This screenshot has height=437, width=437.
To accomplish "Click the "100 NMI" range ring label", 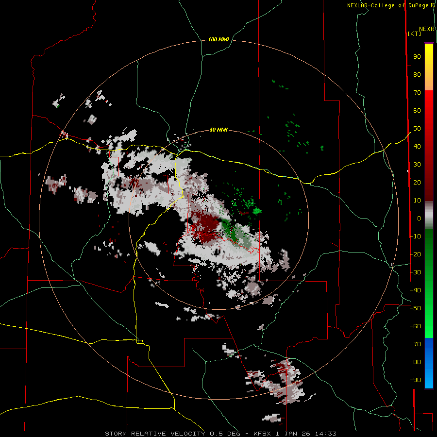I will [218, 40].
